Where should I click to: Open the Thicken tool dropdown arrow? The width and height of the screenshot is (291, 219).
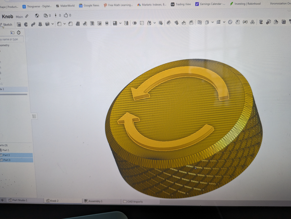53,24
